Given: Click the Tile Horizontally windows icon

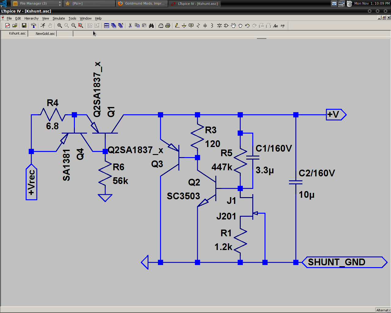Looking at the screenshot, I should [x=107, y=26].
